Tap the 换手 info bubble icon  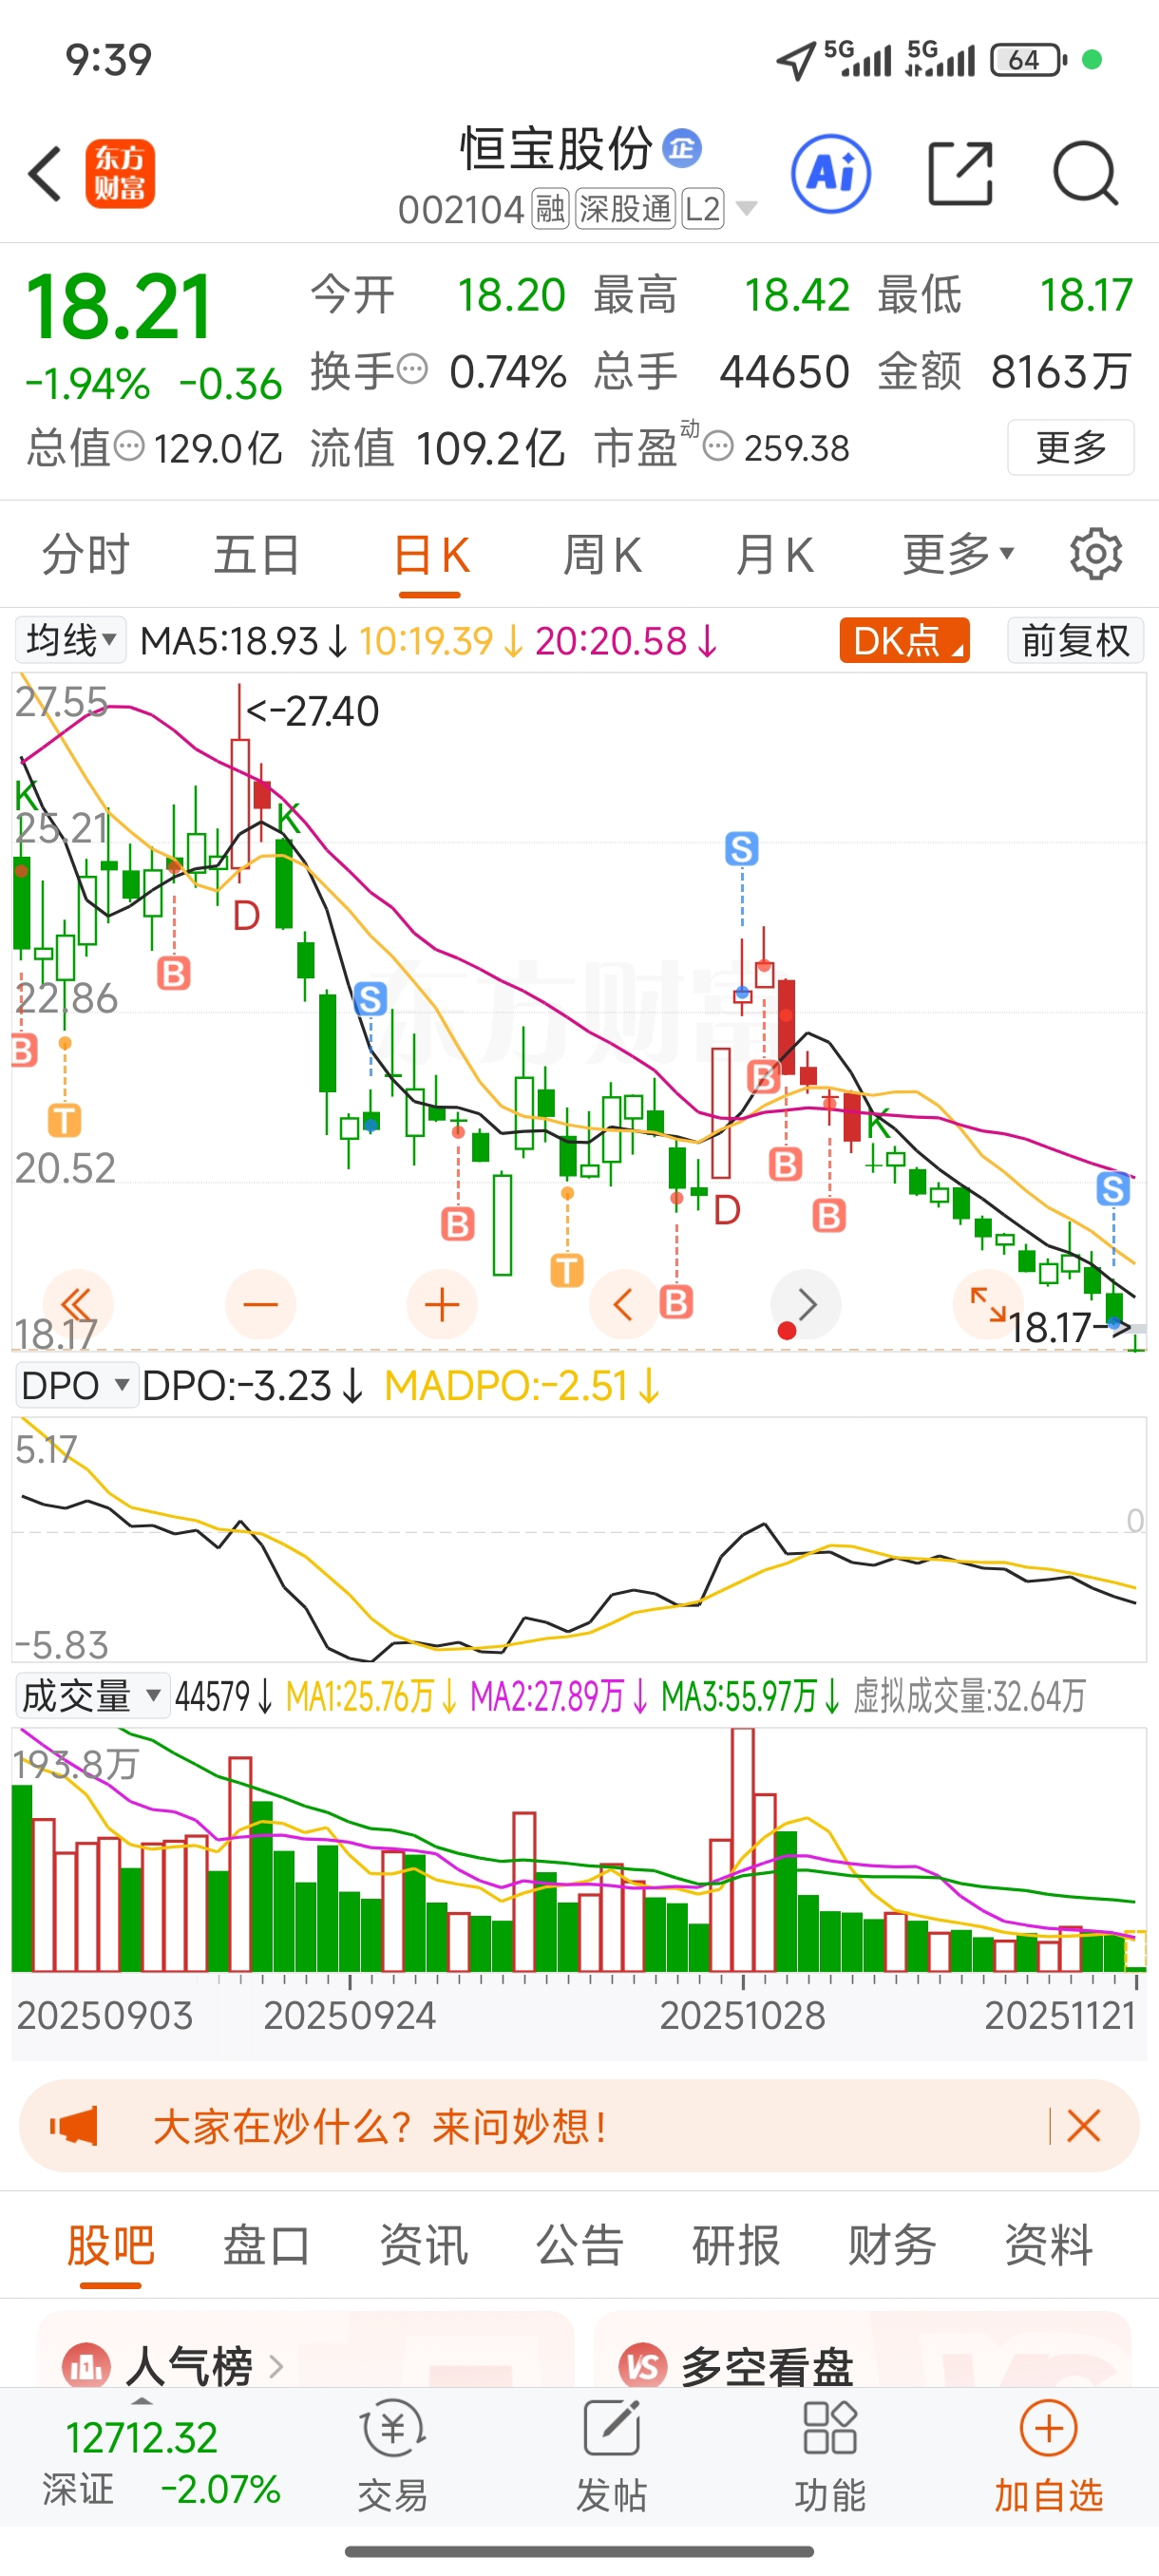click(412, 369)
